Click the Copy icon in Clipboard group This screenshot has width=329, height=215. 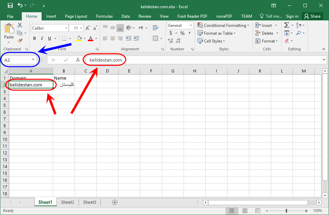tap(19, 33)
